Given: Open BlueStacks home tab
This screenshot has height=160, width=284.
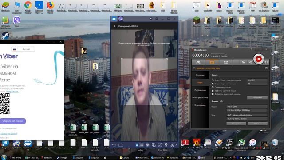Looking at the screenshot, I should [x=114, y=19].
